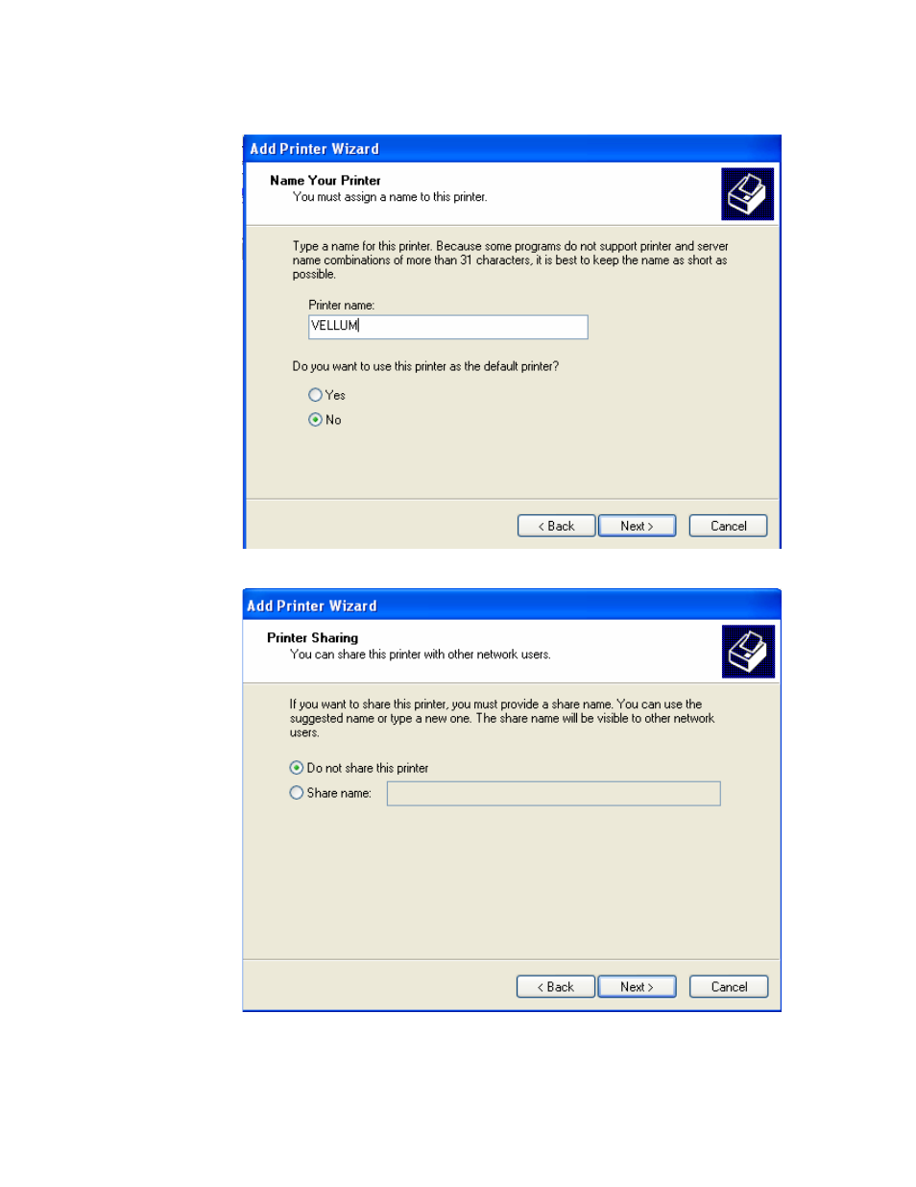Click the Printer Sharing heading text
Screen dimensions: 916x1187
coord(313,638)
